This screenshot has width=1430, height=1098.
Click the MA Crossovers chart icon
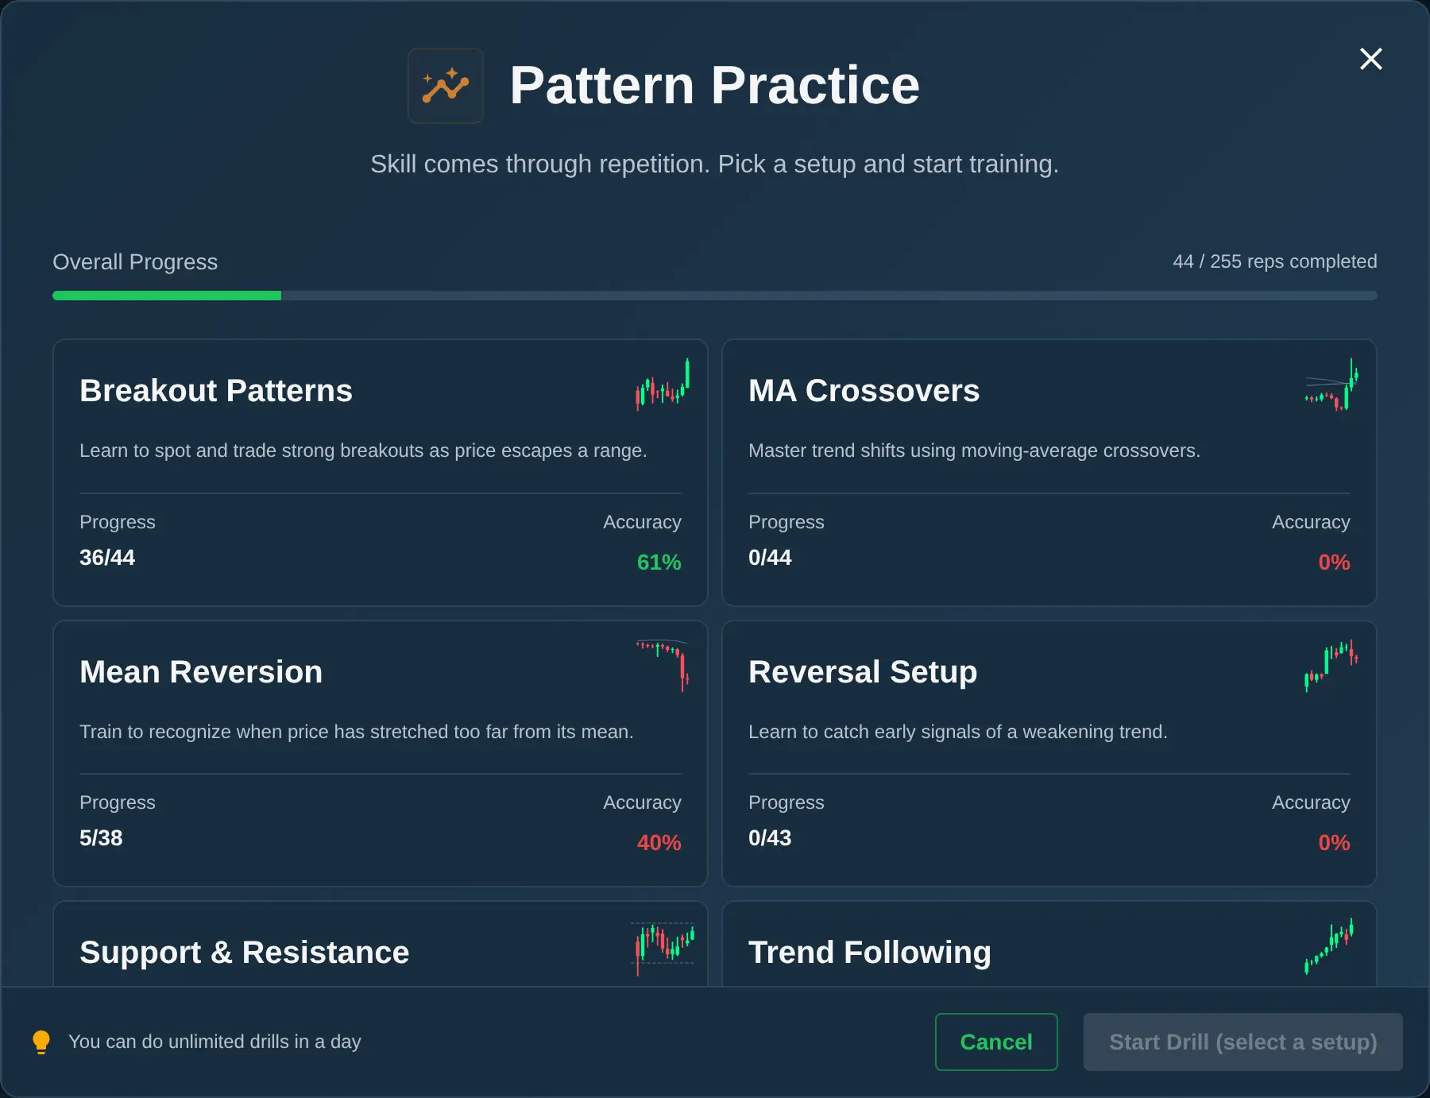(x=1331, y=385)
